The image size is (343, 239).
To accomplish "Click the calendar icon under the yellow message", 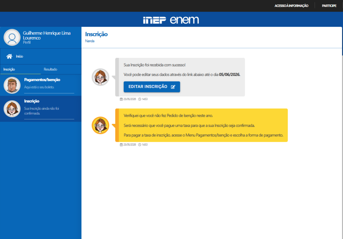I will point(121,145).
